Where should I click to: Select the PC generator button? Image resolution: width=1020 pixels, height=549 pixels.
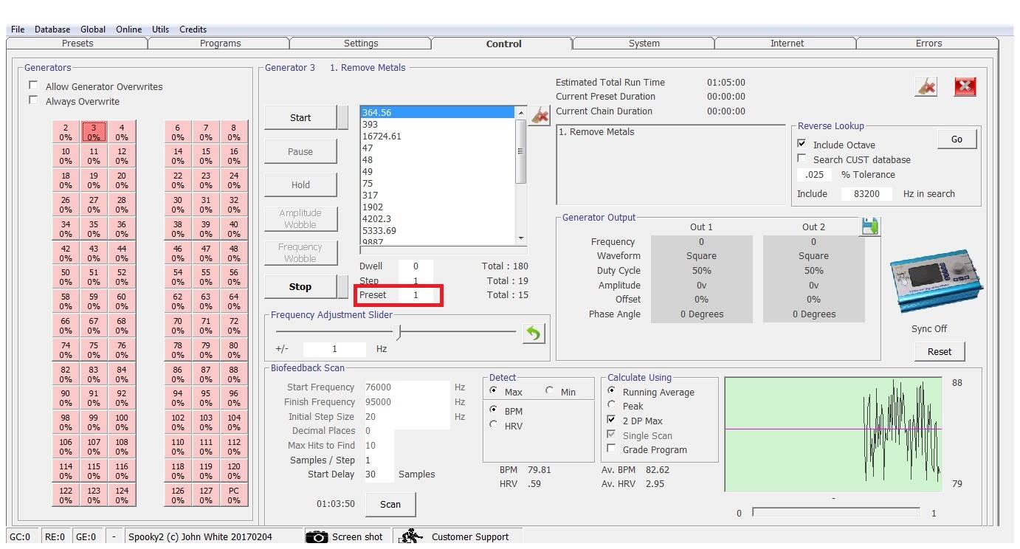pos(234,495)
